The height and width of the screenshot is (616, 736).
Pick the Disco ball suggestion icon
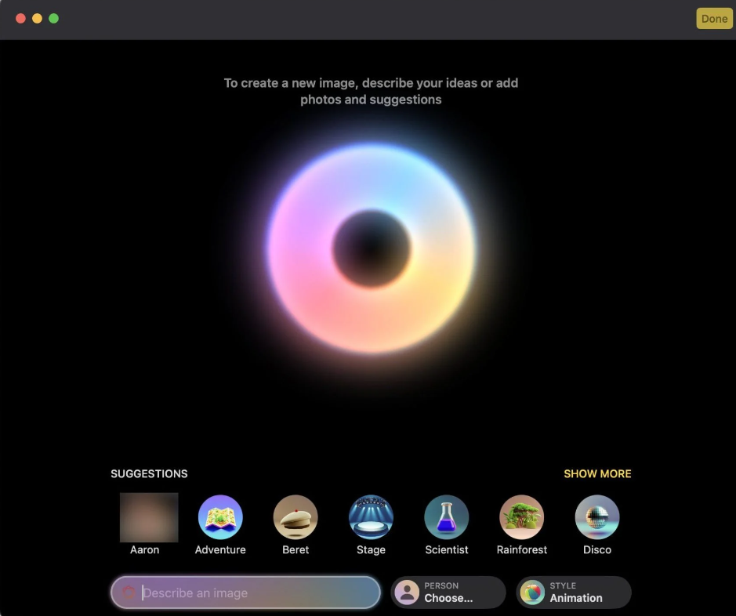[597, 517]
